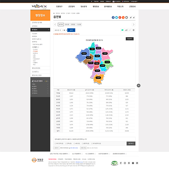Open line chart view icon
This screenshot has width=169, height=171.
(x=130, y=30)
